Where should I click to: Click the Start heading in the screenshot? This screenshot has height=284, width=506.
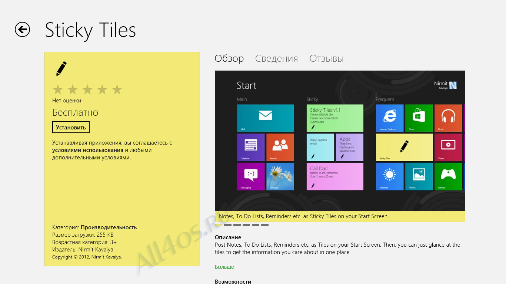pos(246,86)
